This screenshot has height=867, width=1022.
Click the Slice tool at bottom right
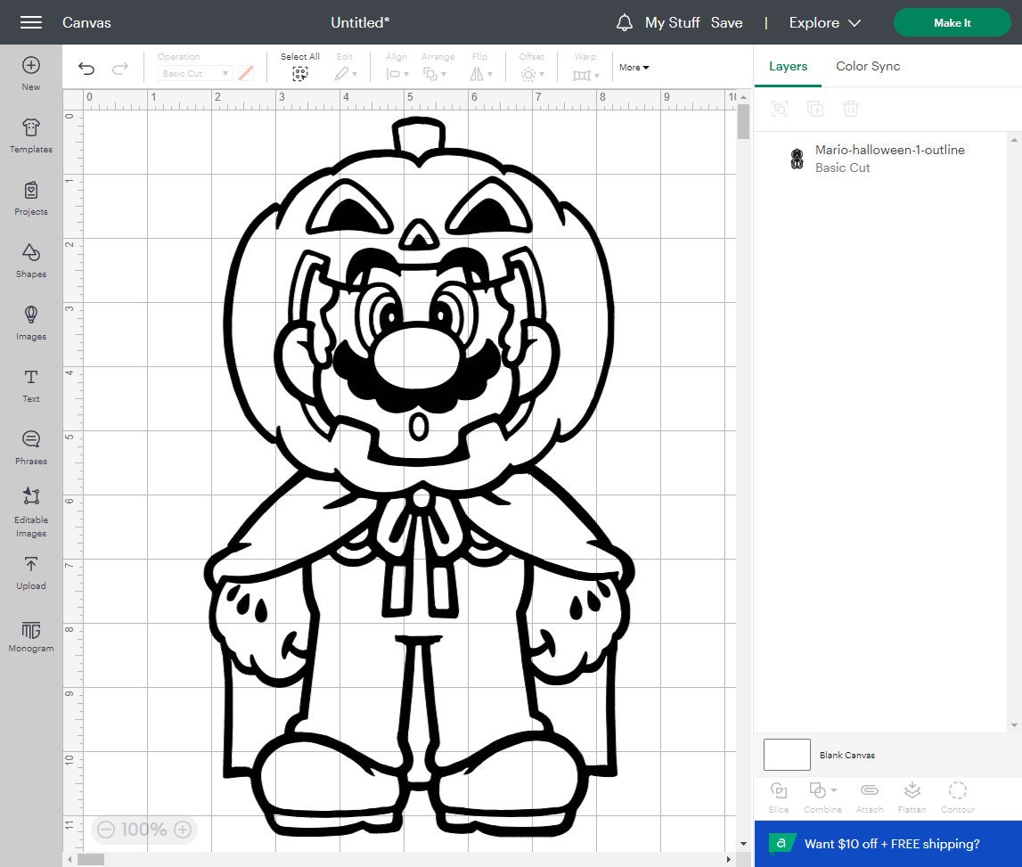pos(778,796)
